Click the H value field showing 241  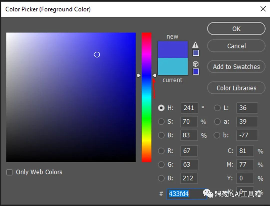189,108
